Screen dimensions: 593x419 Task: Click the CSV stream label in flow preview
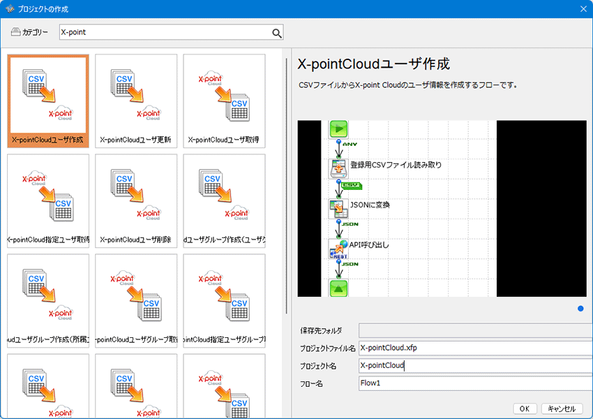click(x=352, y=186)
